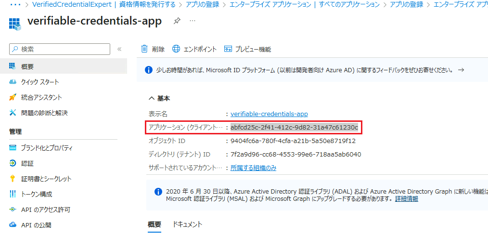Screen dimensions: 488x236
Task: Open Integration Assistant (統合アシスタント) rocket item
Action: pos(41,97)
